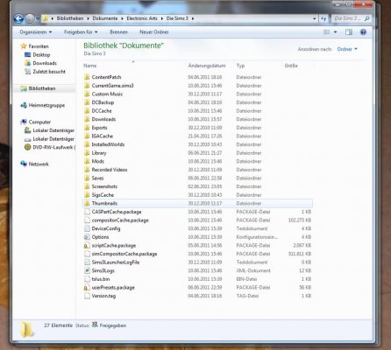This screenshot has height=350, width=391.
Task: Select the Sims3Logs XML file icon
Action: point(87,270)
